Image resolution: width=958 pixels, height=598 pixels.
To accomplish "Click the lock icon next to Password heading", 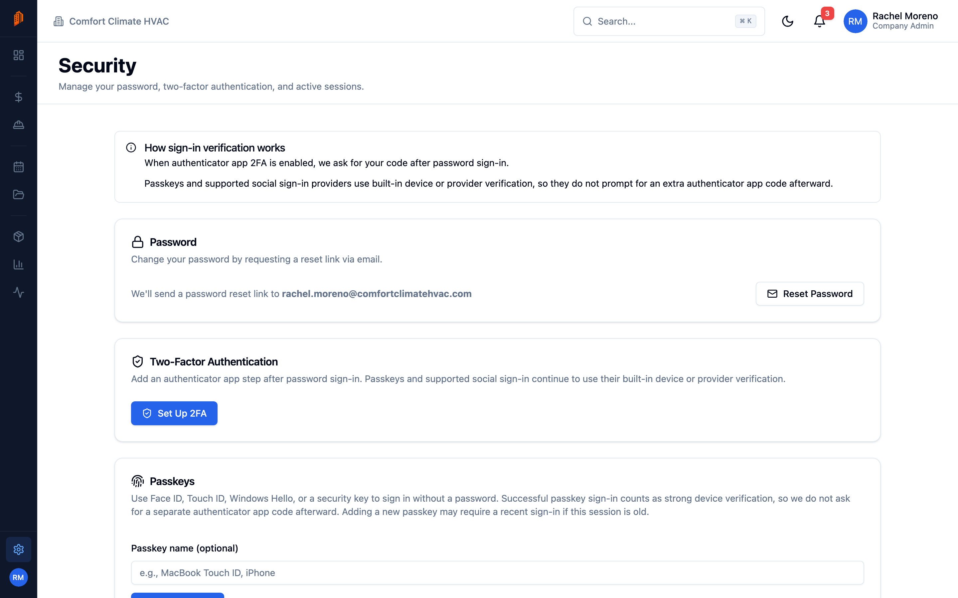I will point(138,242).
